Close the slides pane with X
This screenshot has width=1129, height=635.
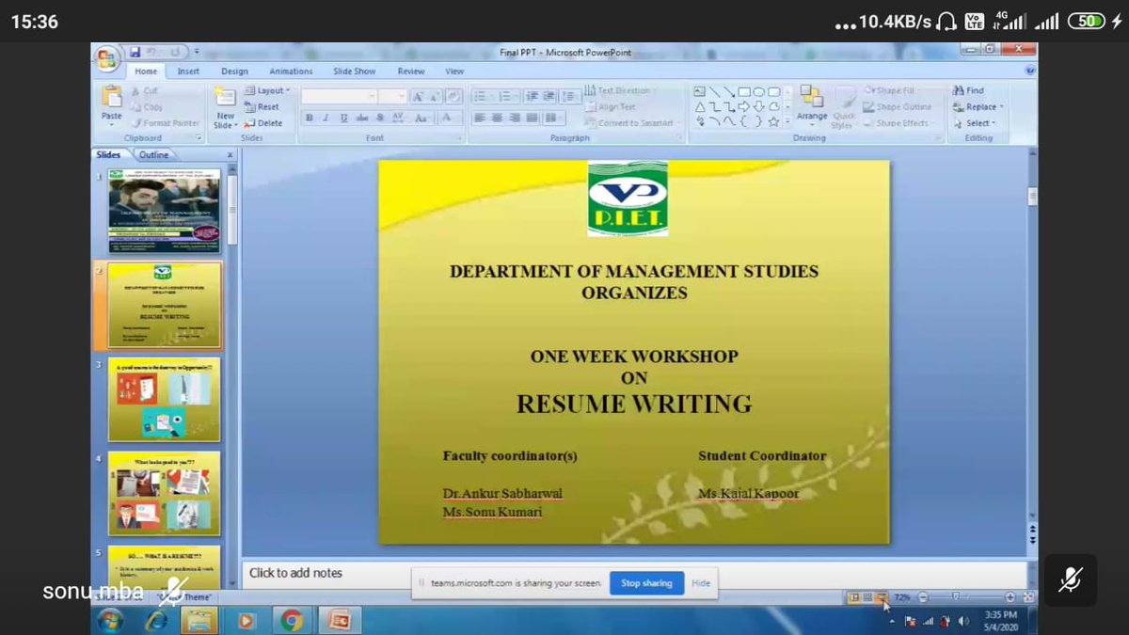coord(230,155)
